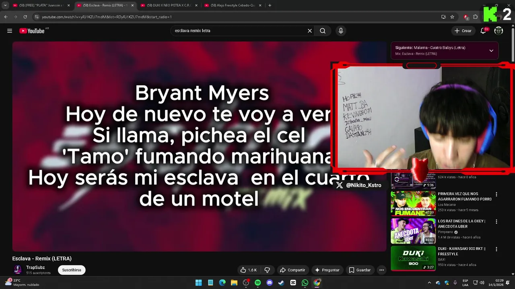Bookmark this page with star icon

452,17
